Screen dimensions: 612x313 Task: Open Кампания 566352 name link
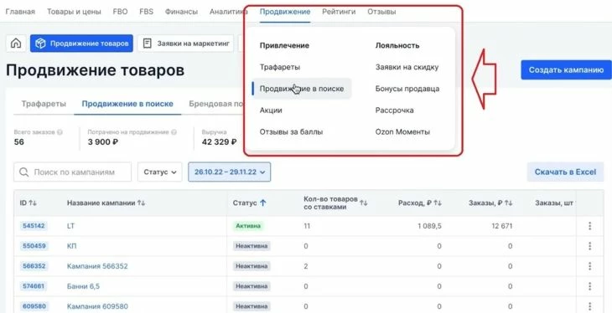[97, 266]
